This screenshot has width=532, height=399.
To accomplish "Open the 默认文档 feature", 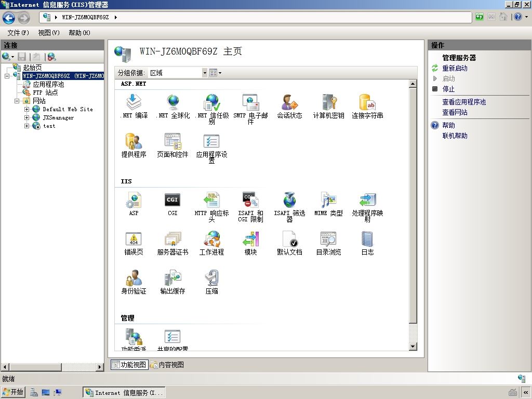I will 289,243.
